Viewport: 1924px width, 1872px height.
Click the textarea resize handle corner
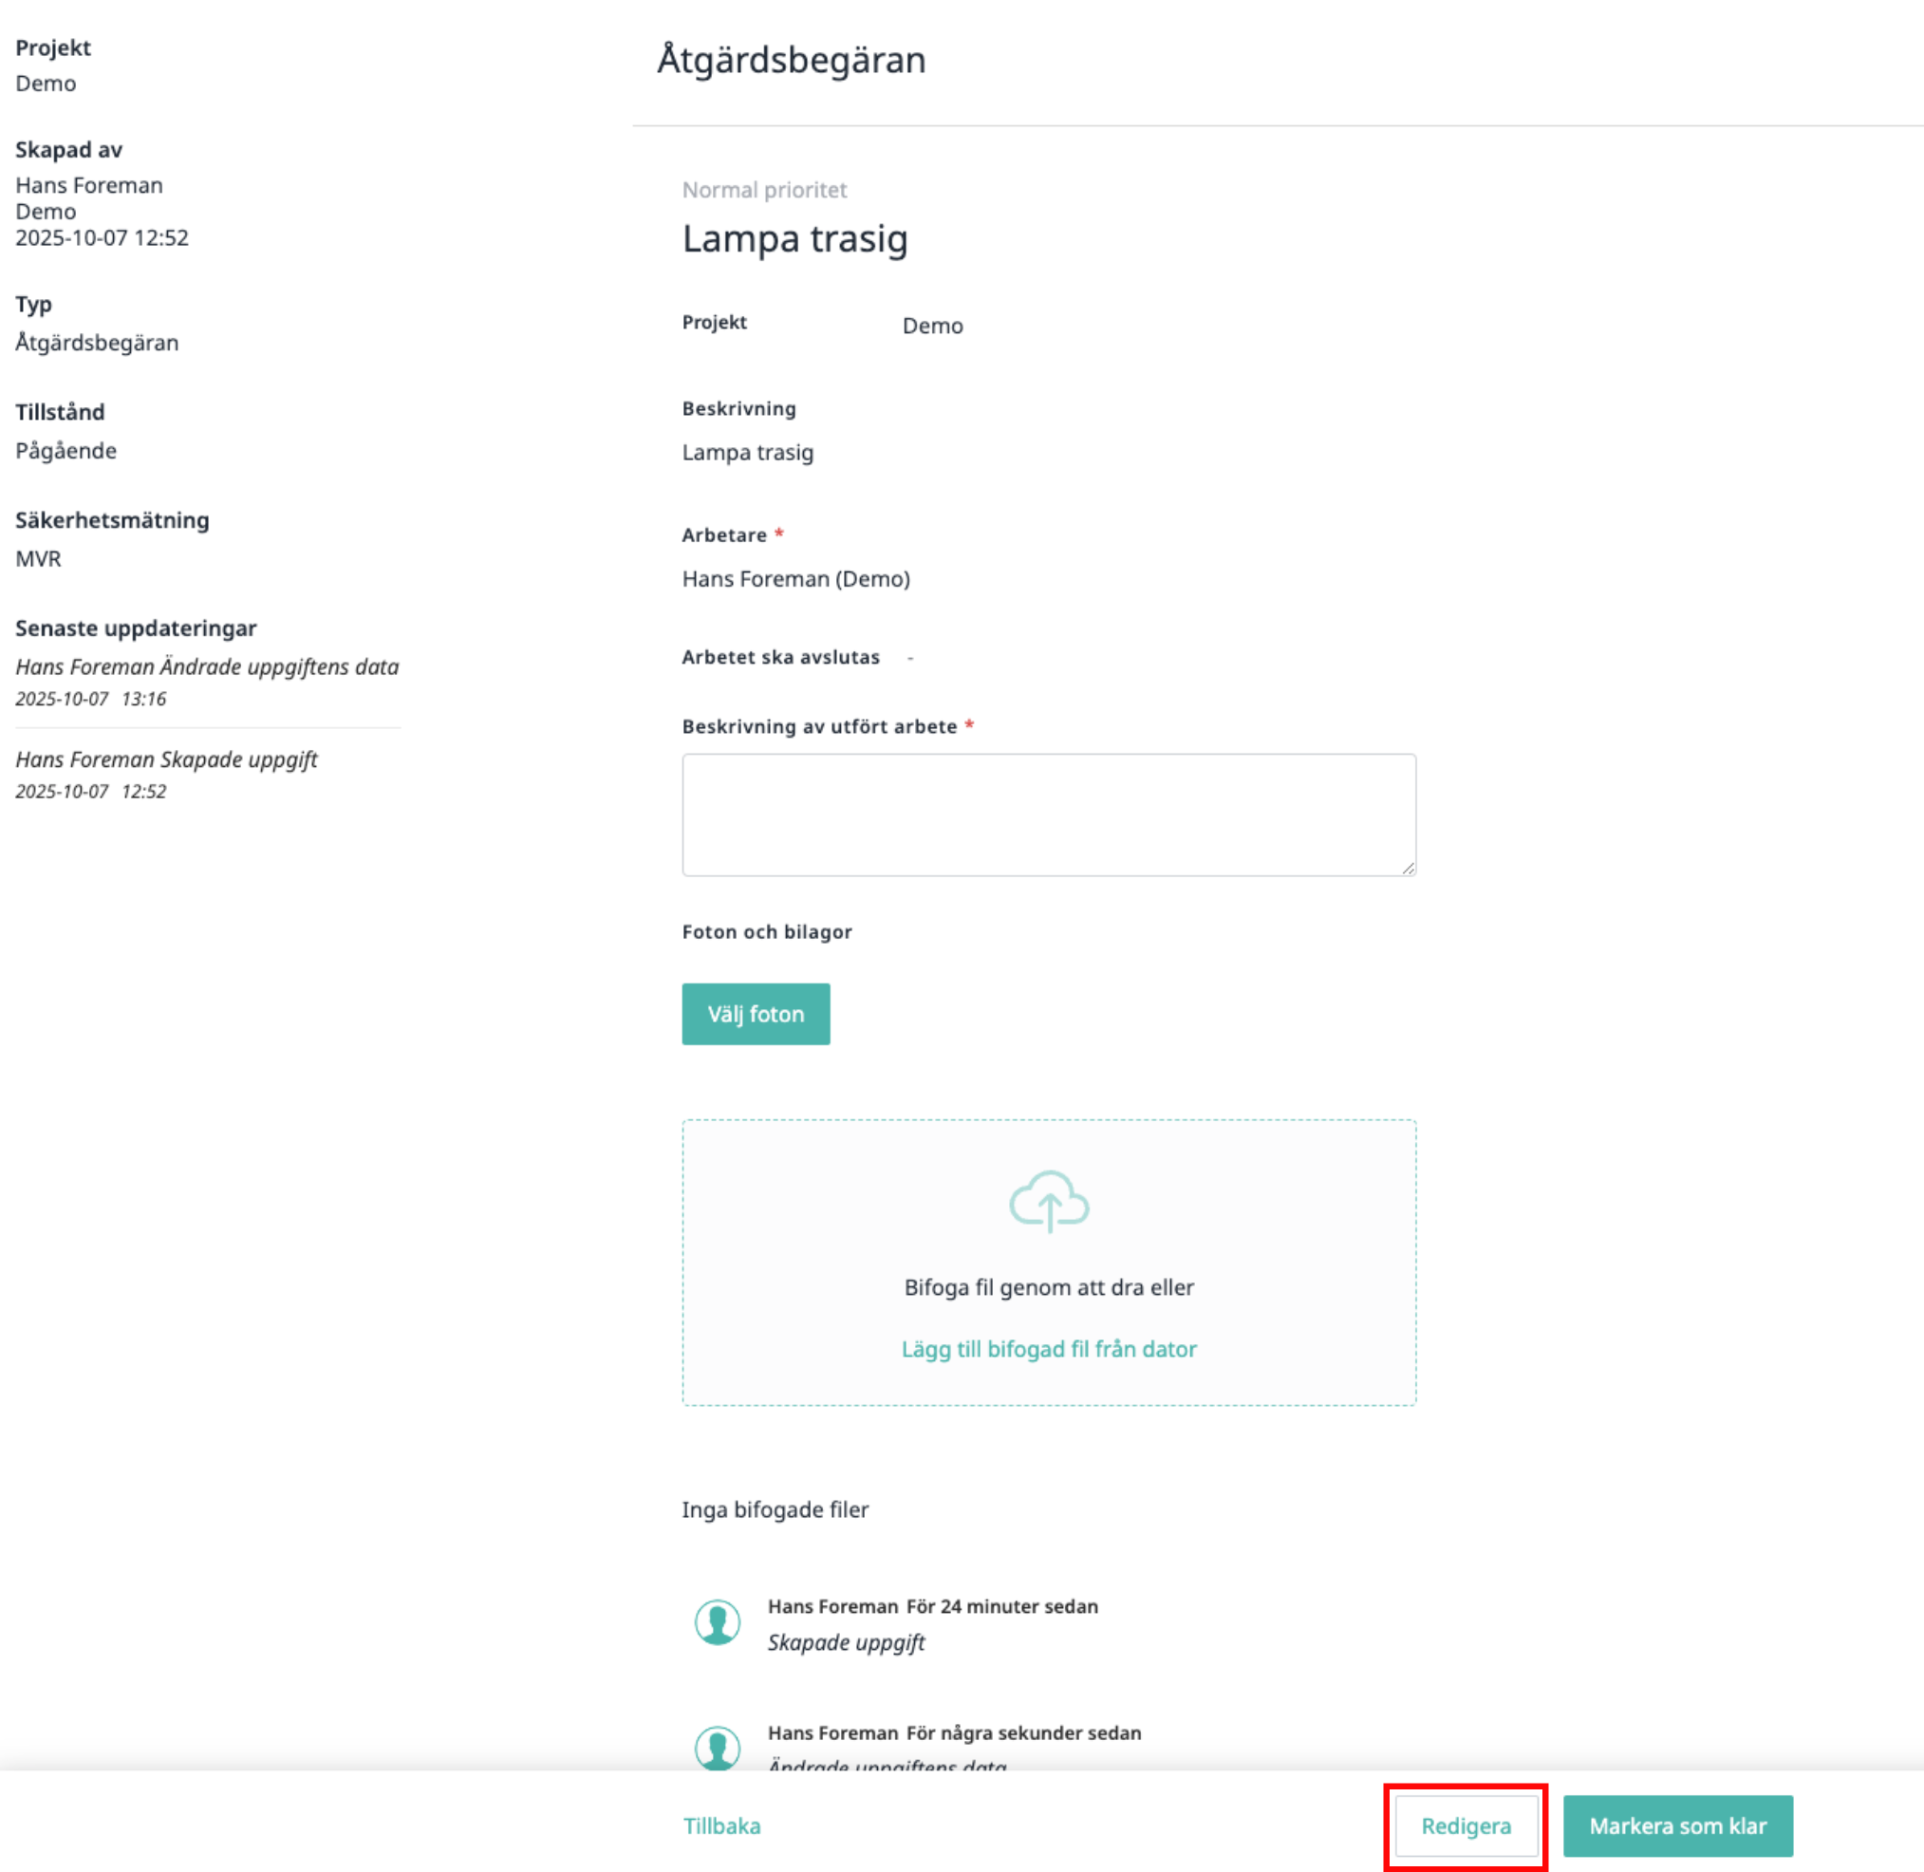[1408, 868]
